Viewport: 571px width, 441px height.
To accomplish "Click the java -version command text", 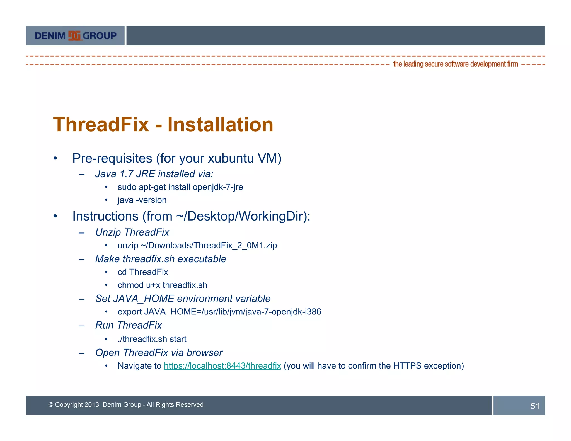I will [142, 200].
